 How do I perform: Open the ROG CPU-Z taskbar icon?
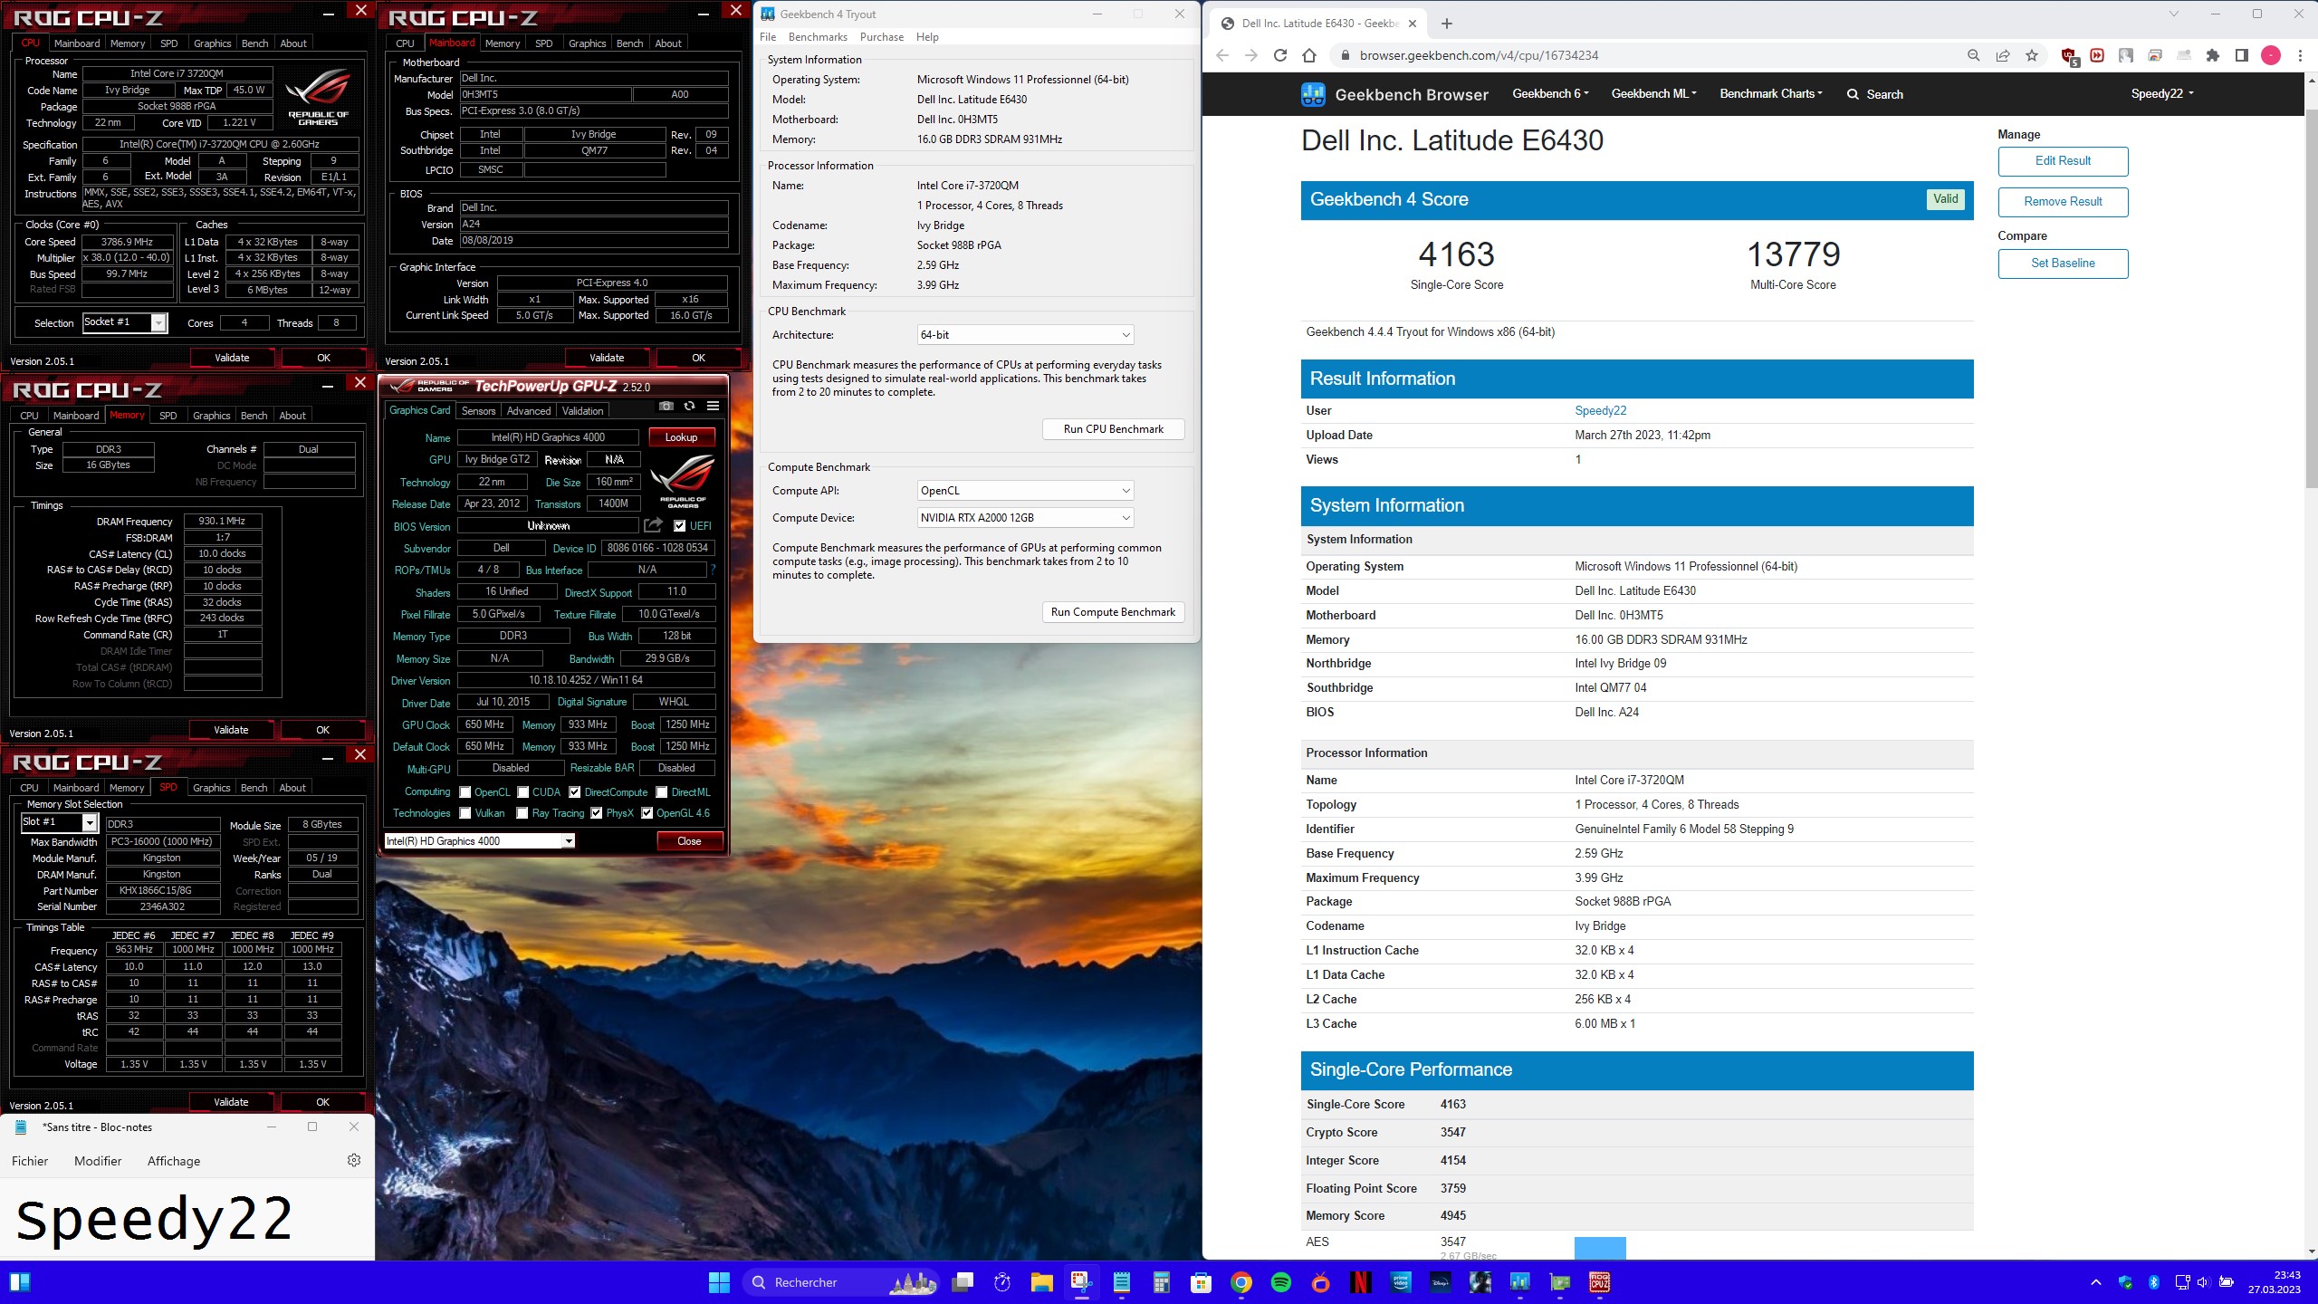1599,1282
